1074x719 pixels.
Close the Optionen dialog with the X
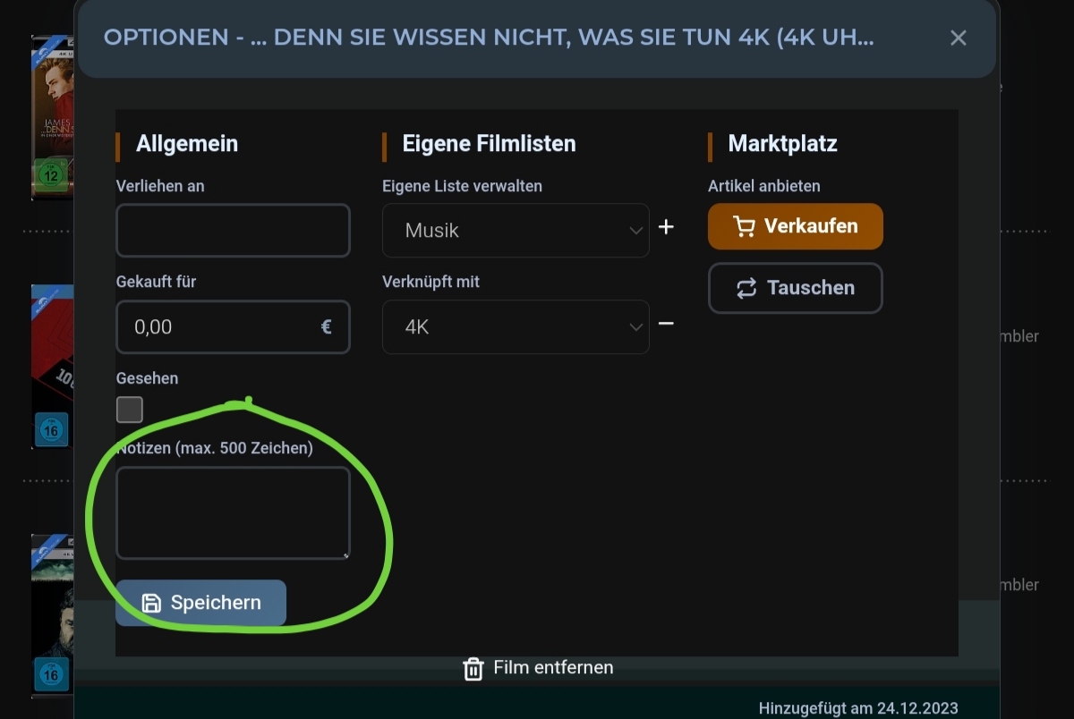[x=958, y=38]
